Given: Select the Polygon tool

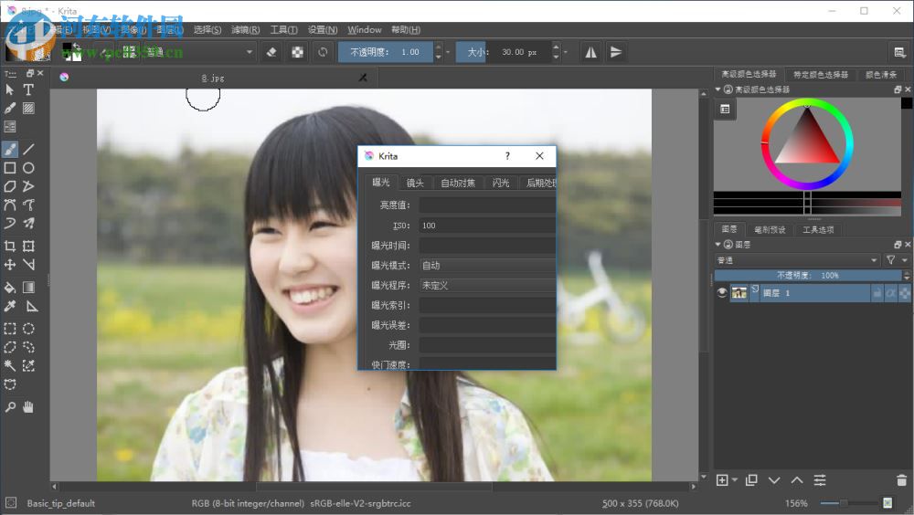Looking at the screenshot, I should (x=10, y=186).
